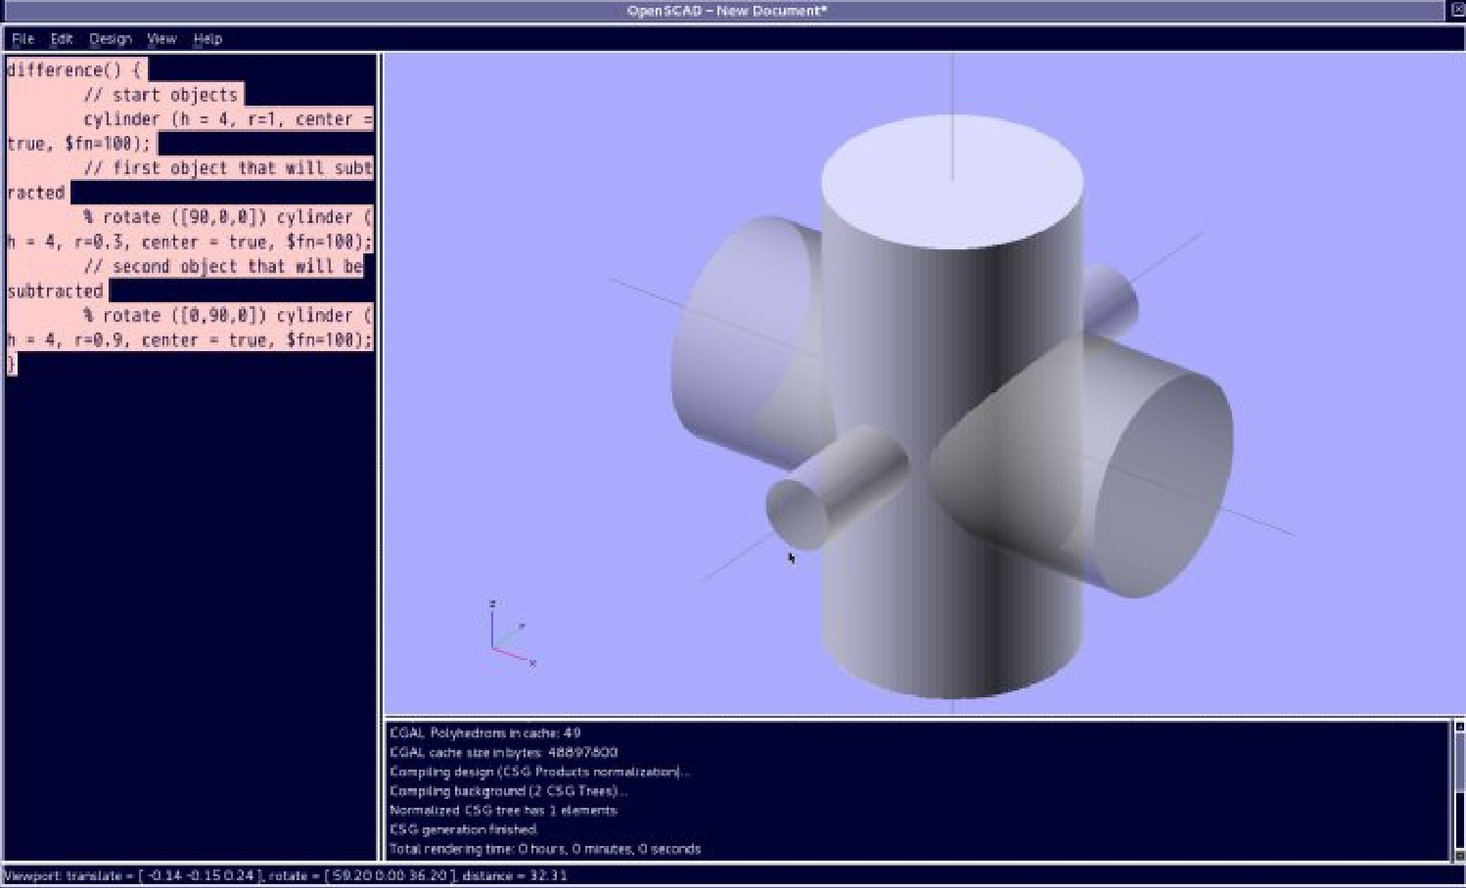This screenshot has width=1466, height=888.
Task: Open the Design menu
Action: (110, 39)
